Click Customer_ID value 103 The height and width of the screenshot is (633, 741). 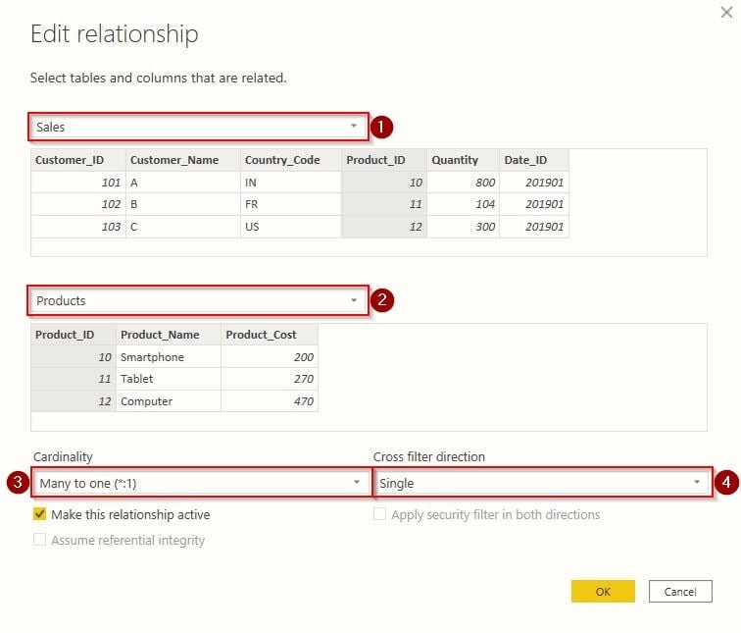(78, 227)
